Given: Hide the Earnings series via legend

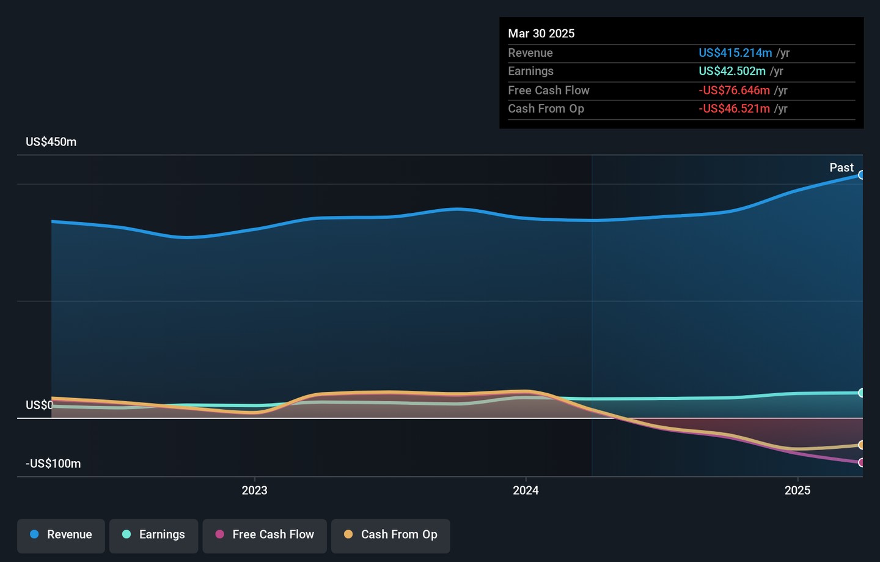Looking at the screenshot, I should (153, 535).
